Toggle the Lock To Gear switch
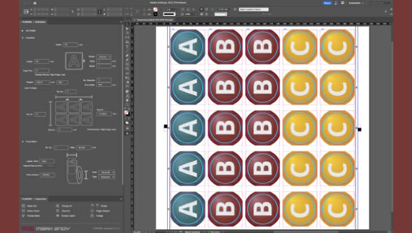Screen dimensions: 412x233 pyautogui.click(x=44, y=88)
